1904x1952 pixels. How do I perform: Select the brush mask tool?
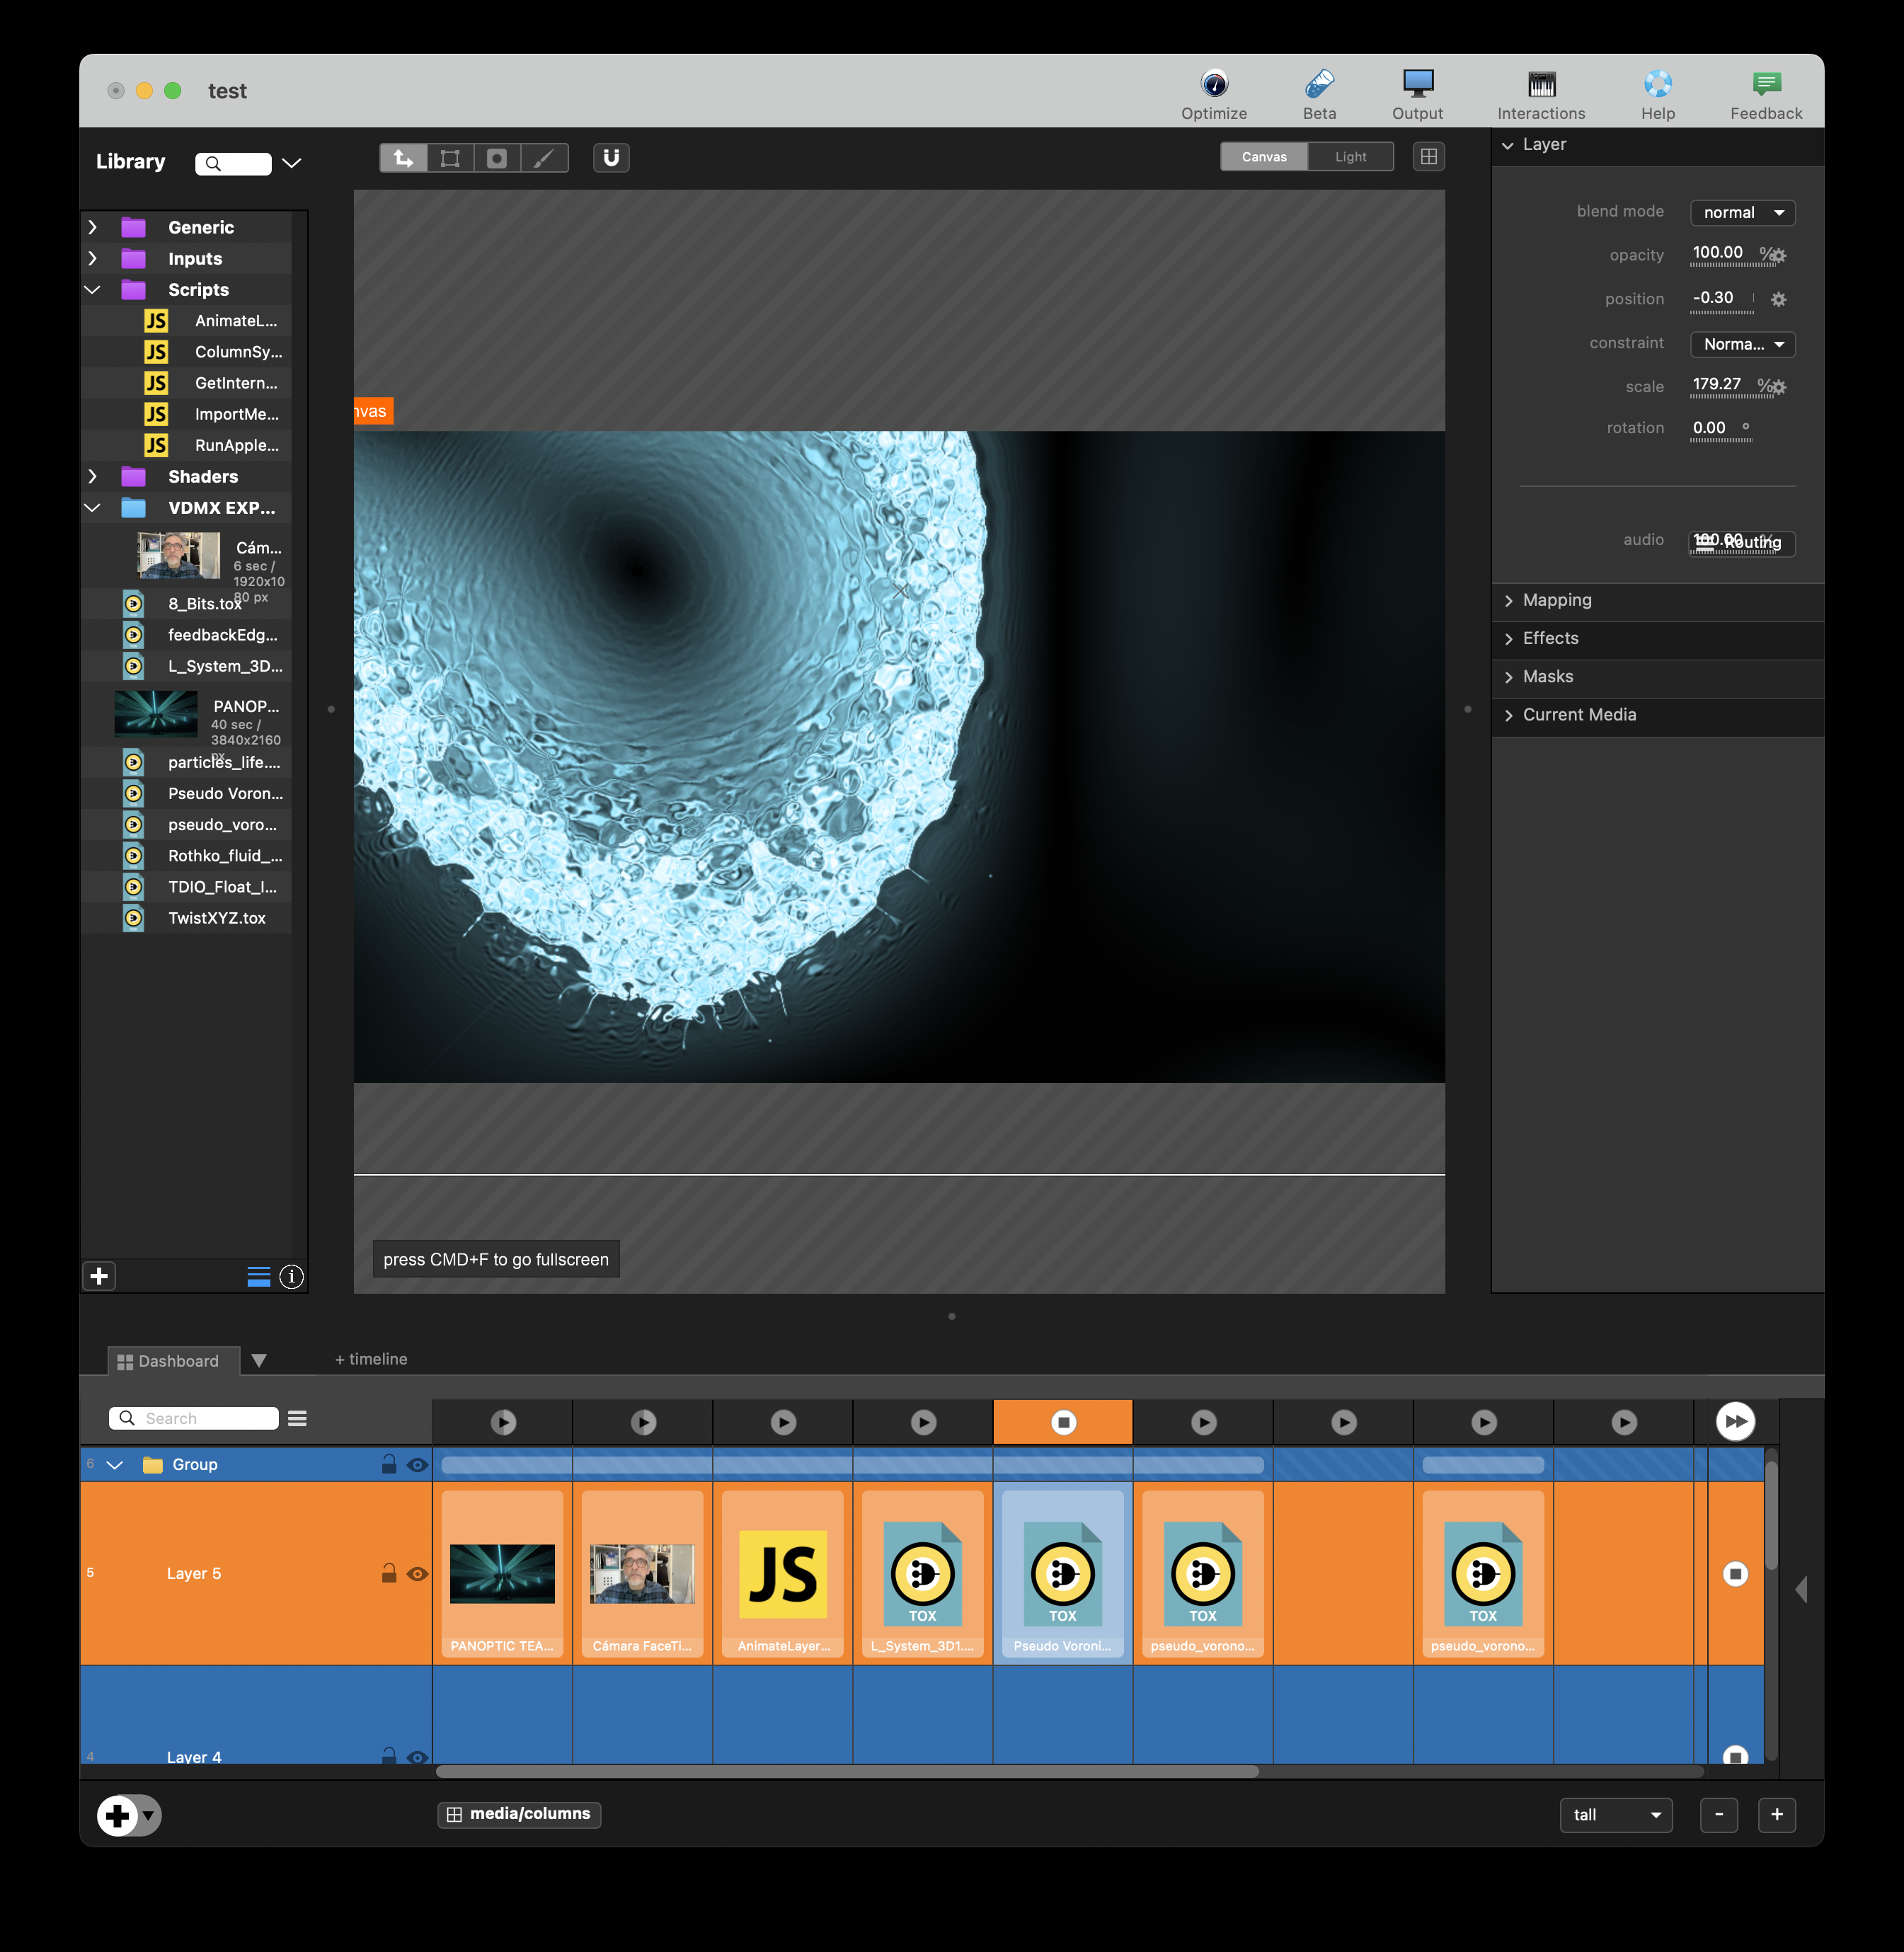[544, 158]
